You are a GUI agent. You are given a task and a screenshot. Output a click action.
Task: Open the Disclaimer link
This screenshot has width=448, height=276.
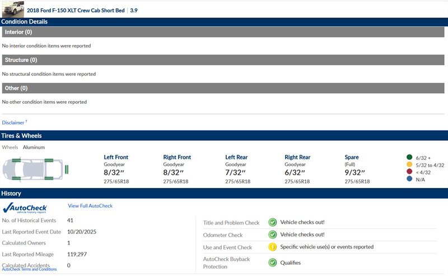tap(13, 122)
